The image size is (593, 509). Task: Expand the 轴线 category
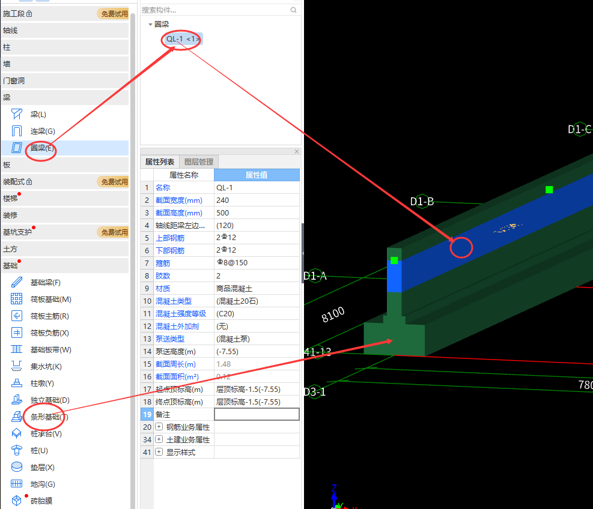click(x=65, y=30)
